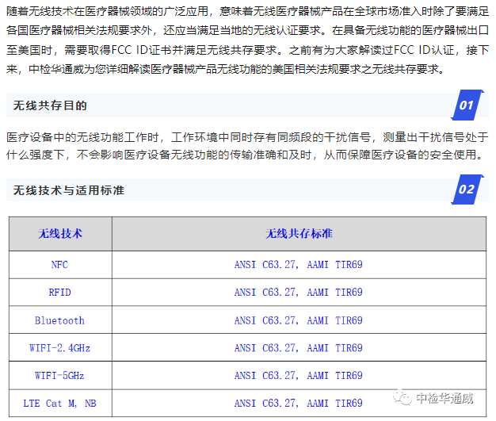Click the standards cell in the Bluetooth row

[299, 320]
